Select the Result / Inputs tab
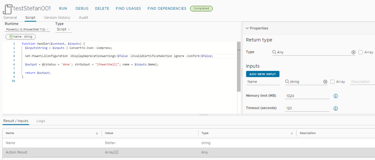Image resolution: width=375 pixels, height=160 pixels. tap(16, 121)
